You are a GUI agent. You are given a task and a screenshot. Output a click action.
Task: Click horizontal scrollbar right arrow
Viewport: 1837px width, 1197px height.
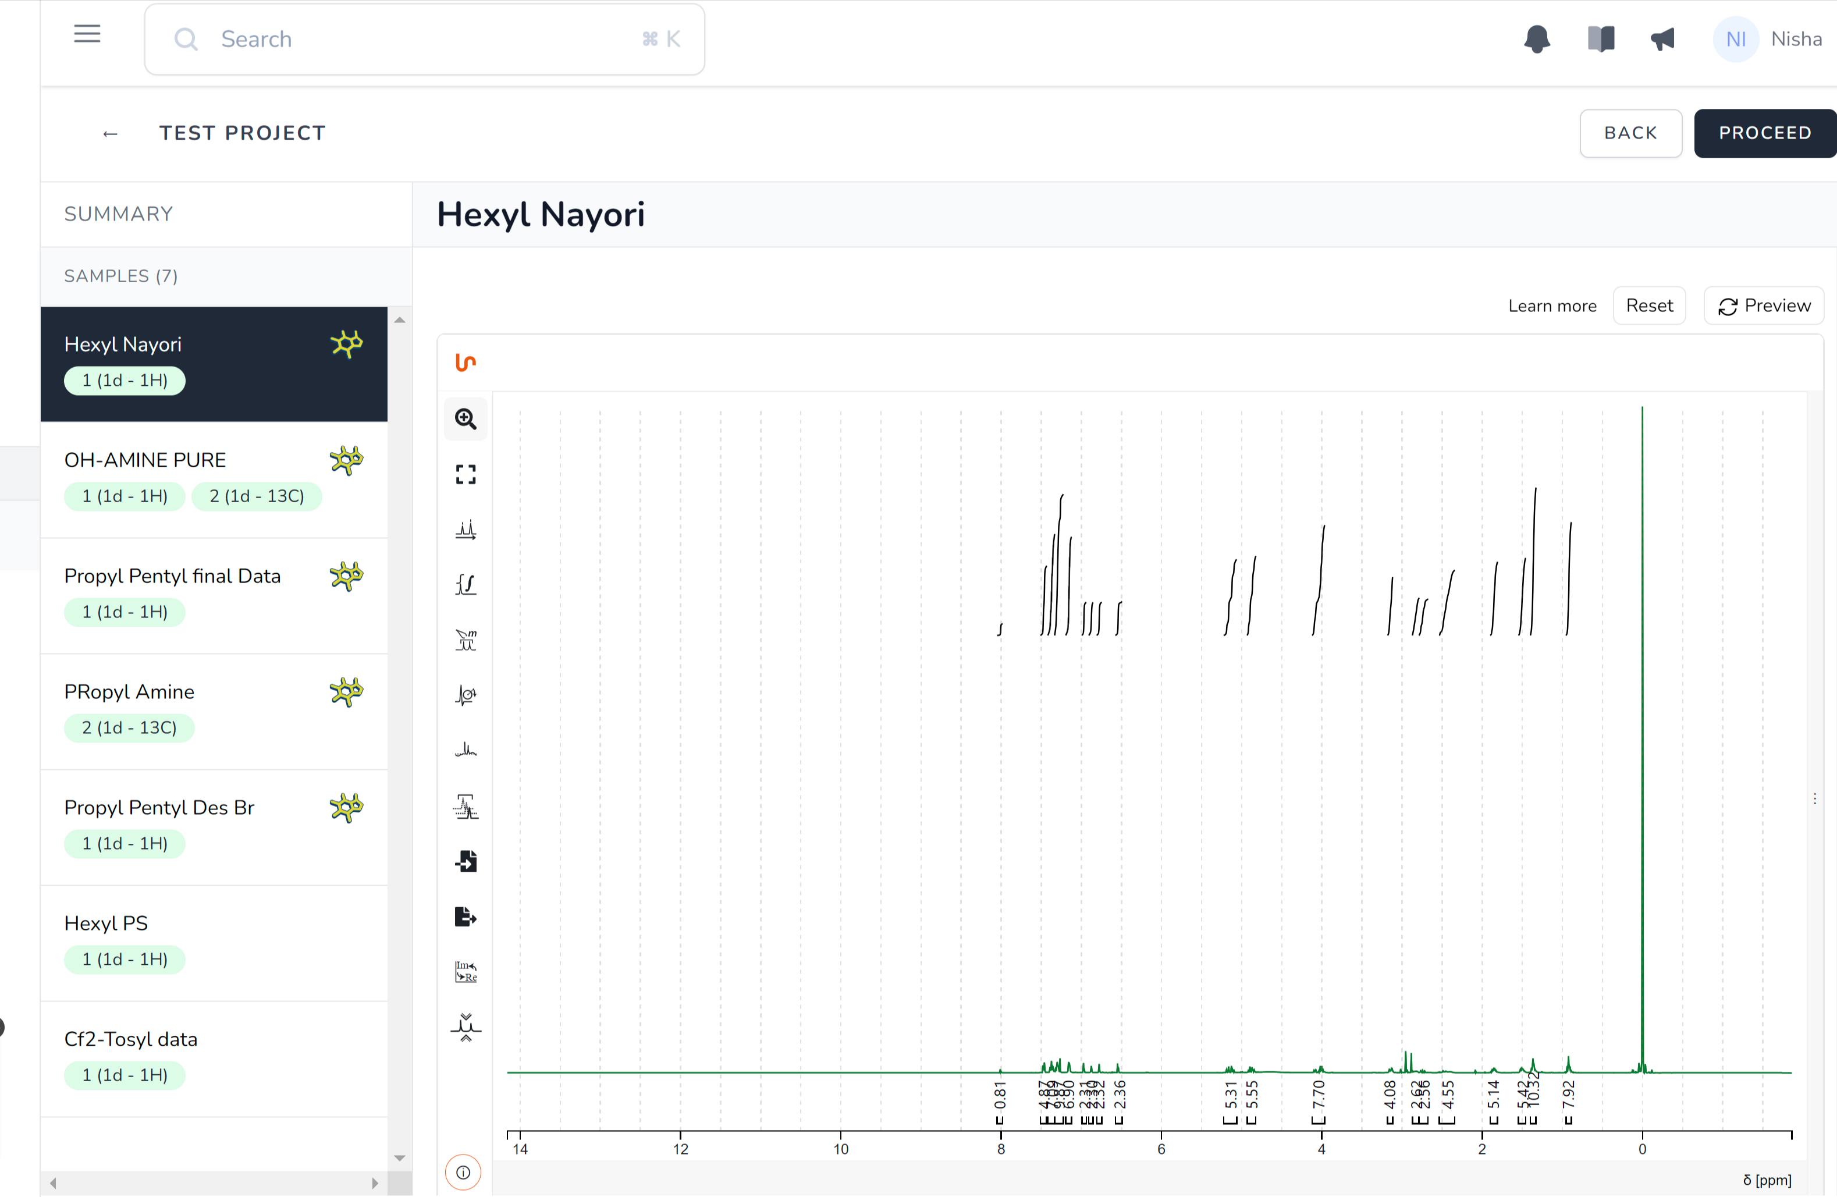(375, 1182)
